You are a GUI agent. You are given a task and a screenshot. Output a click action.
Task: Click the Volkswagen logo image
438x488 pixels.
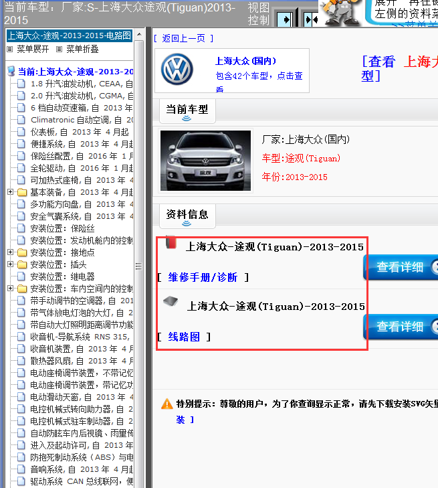tap(177, 70)
